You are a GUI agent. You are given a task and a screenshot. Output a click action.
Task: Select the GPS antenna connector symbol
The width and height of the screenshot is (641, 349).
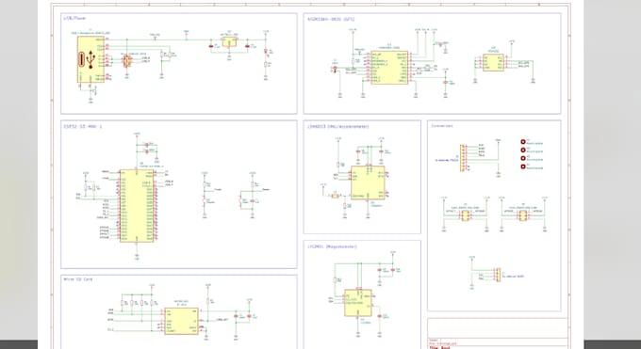click(x=336, y=71)
